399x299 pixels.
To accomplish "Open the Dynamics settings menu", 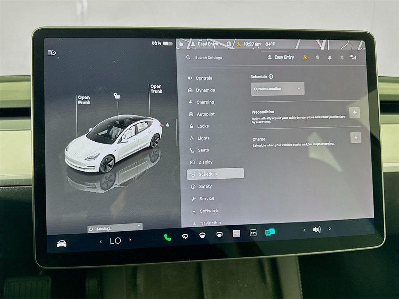I will point(201,90).
